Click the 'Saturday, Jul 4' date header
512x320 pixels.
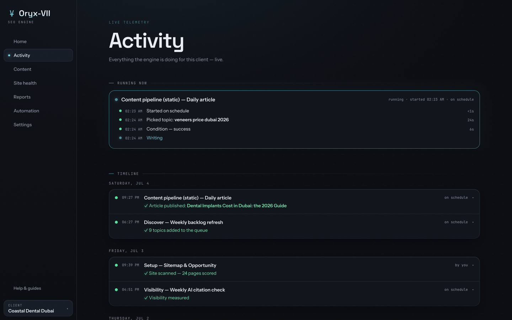point(129,183)
